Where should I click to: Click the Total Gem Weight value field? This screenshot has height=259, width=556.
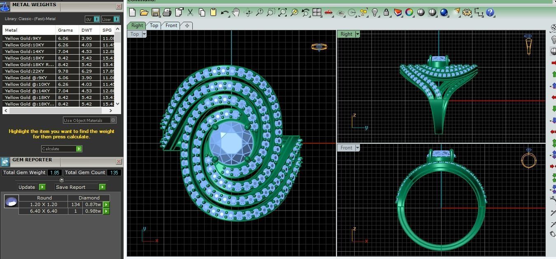54,172
